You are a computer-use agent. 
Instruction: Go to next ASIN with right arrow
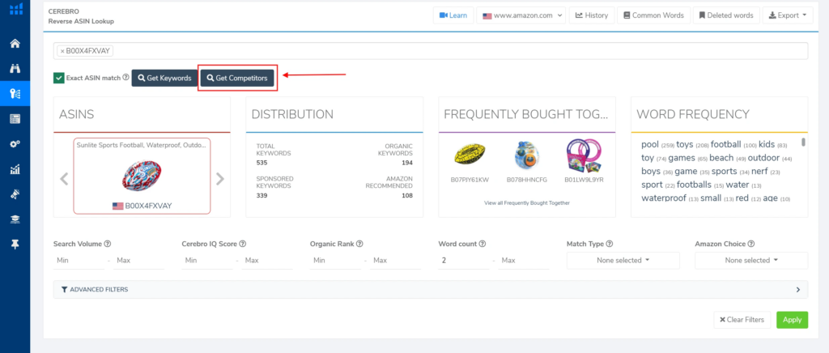pyautogui.click(x=220, y=179)
